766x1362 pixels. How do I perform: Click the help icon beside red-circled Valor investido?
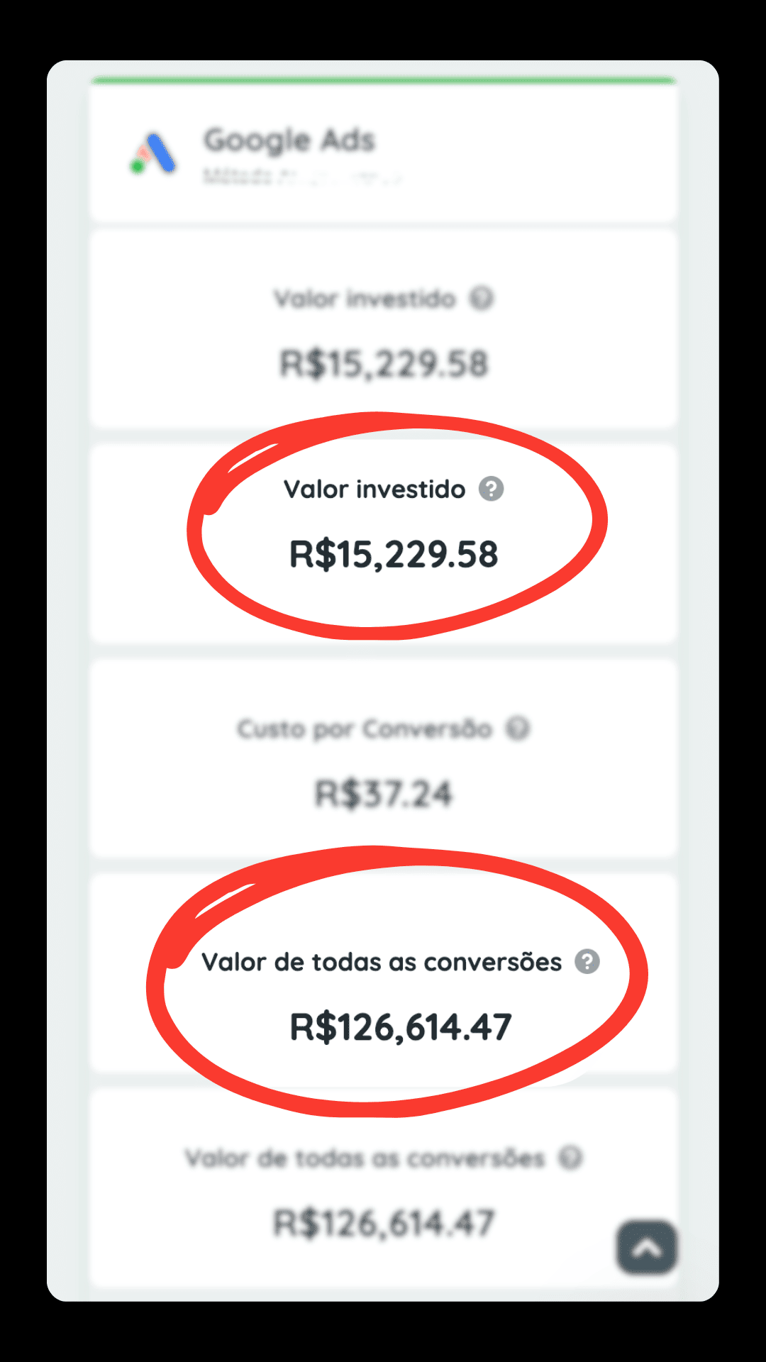point(491,489)
